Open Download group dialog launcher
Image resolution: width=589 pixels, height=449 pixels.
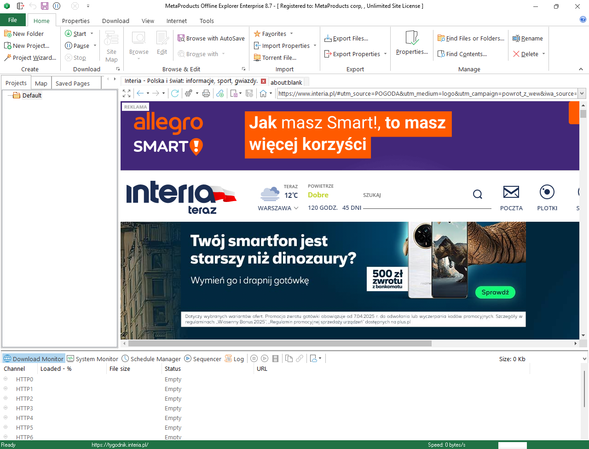[x=118, y=69]
